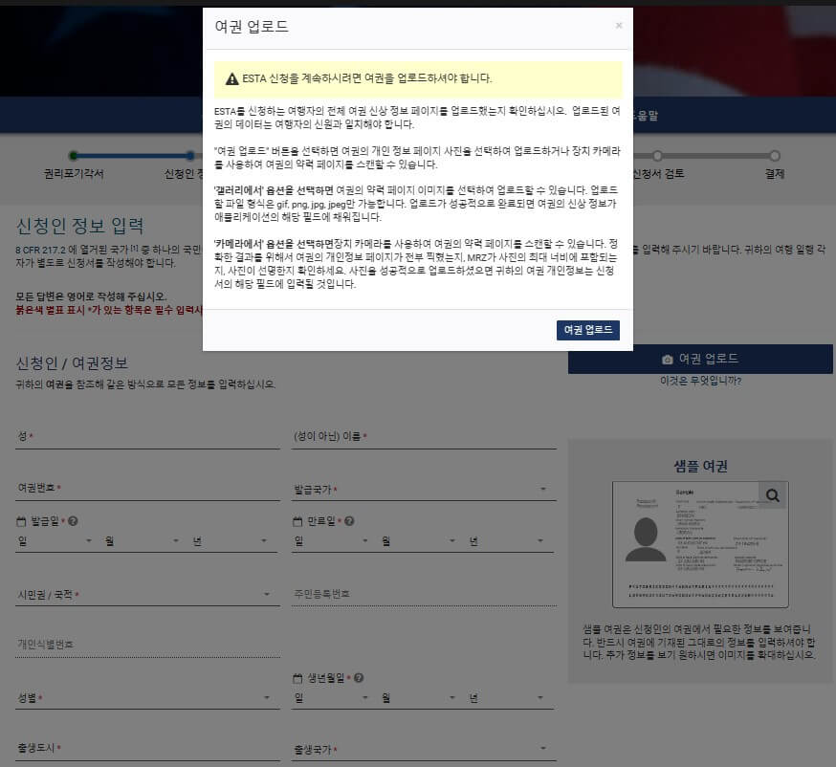The image size is (836, 767).
Task: Expand the 성별 dropdown
Action: coord(268,698)
